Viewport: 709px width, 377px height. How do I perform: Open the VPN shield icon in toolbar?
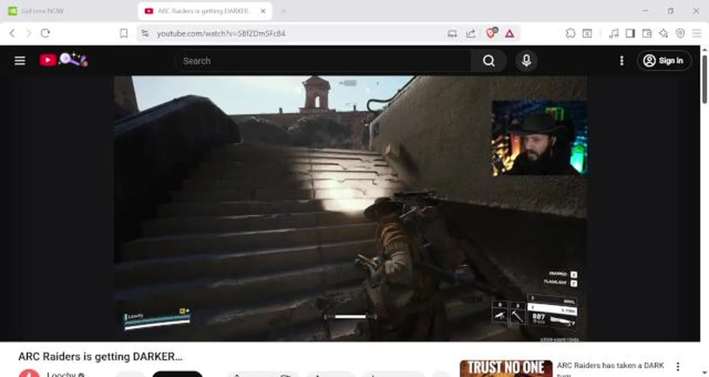coord(680,34)
